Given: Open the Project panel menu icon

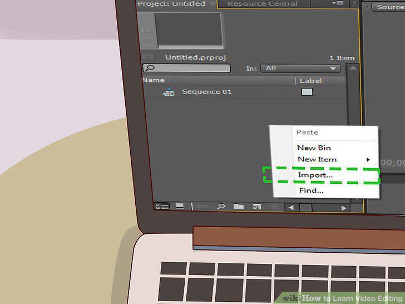Looking at the screenshot, I should coord(338,3).
